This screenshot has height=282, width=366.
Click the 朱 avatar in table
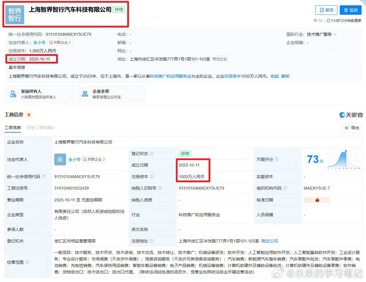pyautogui.click(x=60, y=159)
